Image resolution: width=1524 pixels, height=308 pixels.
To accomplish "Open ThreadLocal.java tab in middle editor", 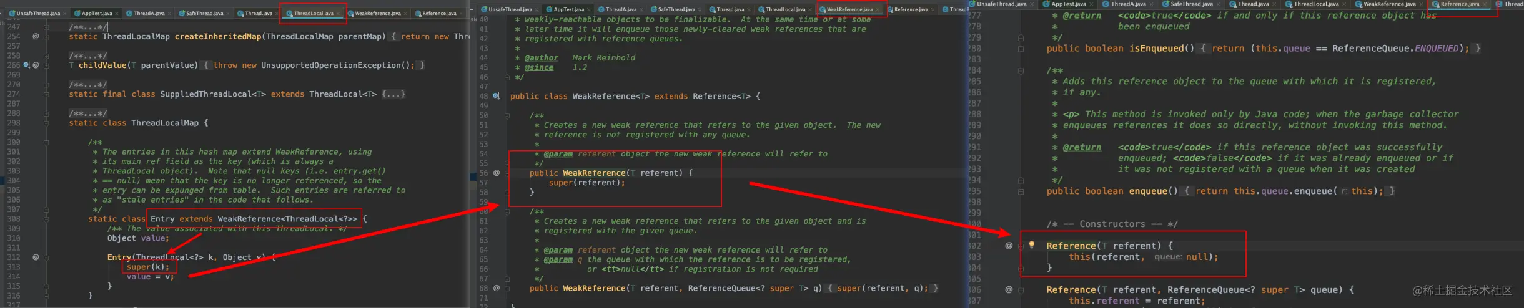I will click(x=785, y=9).
